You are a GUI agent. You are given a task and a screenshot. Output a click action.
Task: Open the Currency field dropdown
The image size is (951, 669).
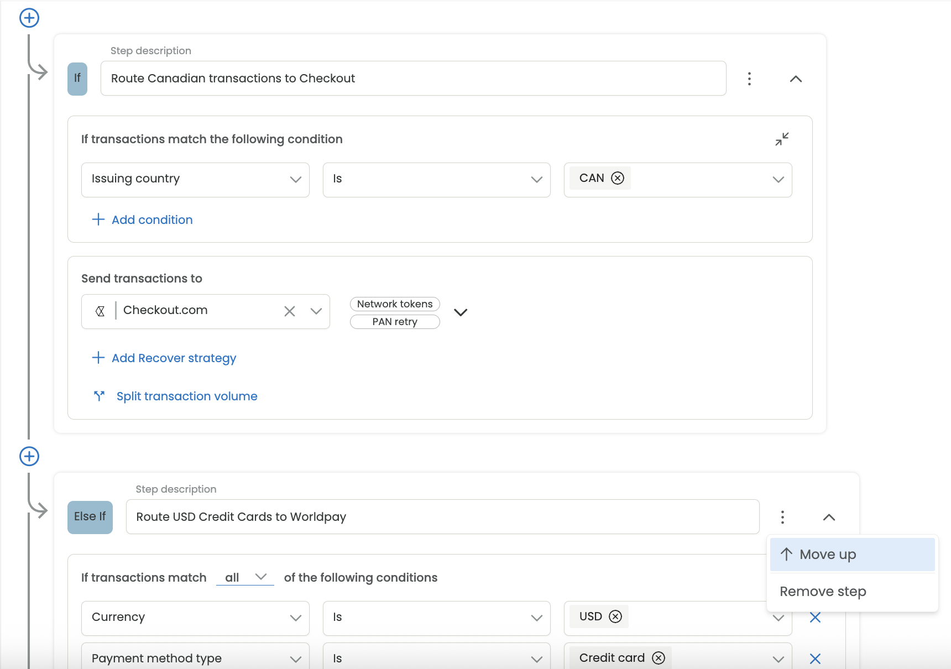pos(195,618)
